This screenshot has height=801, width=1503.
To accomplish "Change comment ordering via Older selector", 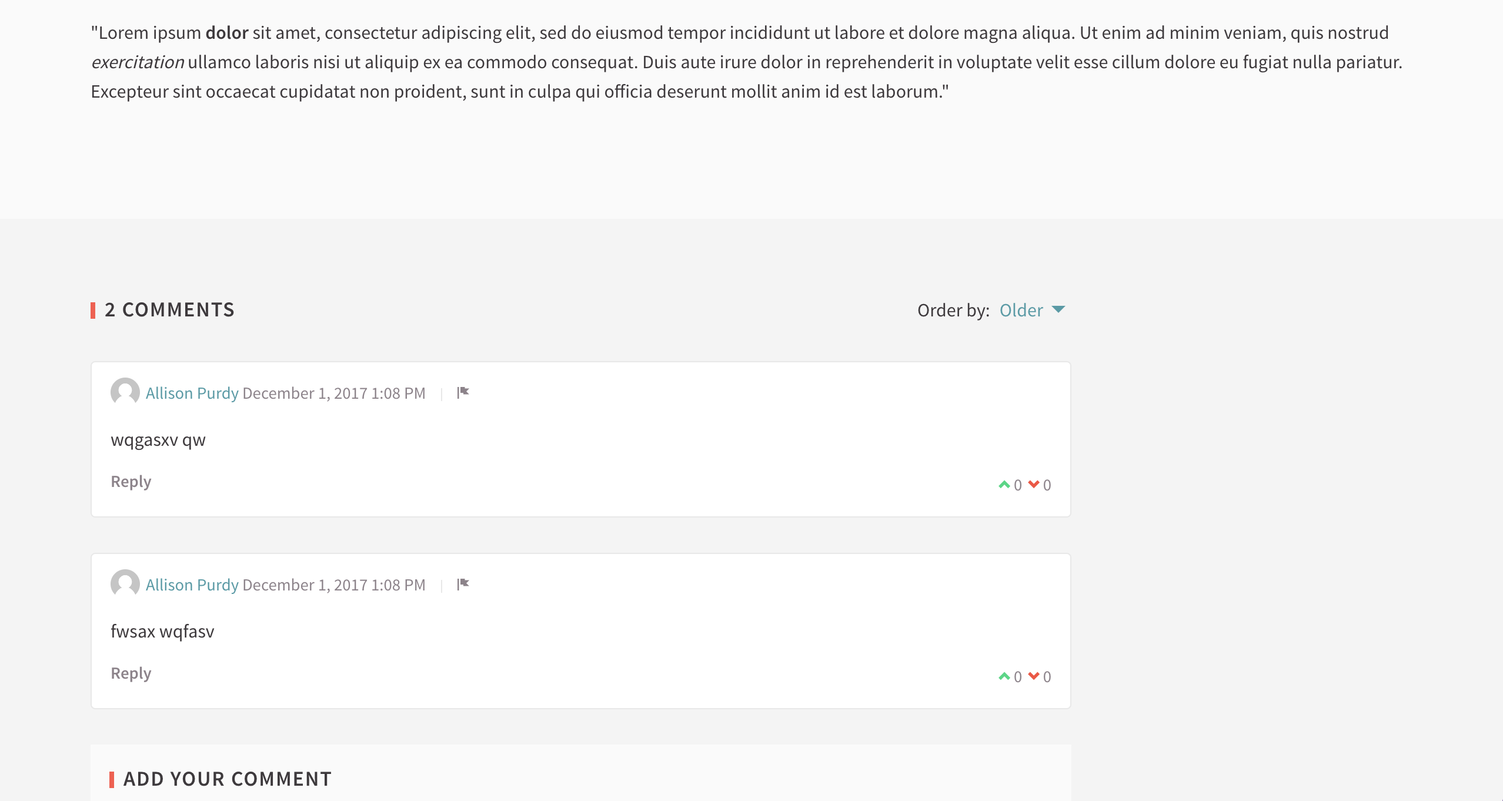I will [x=1021, y=310].
